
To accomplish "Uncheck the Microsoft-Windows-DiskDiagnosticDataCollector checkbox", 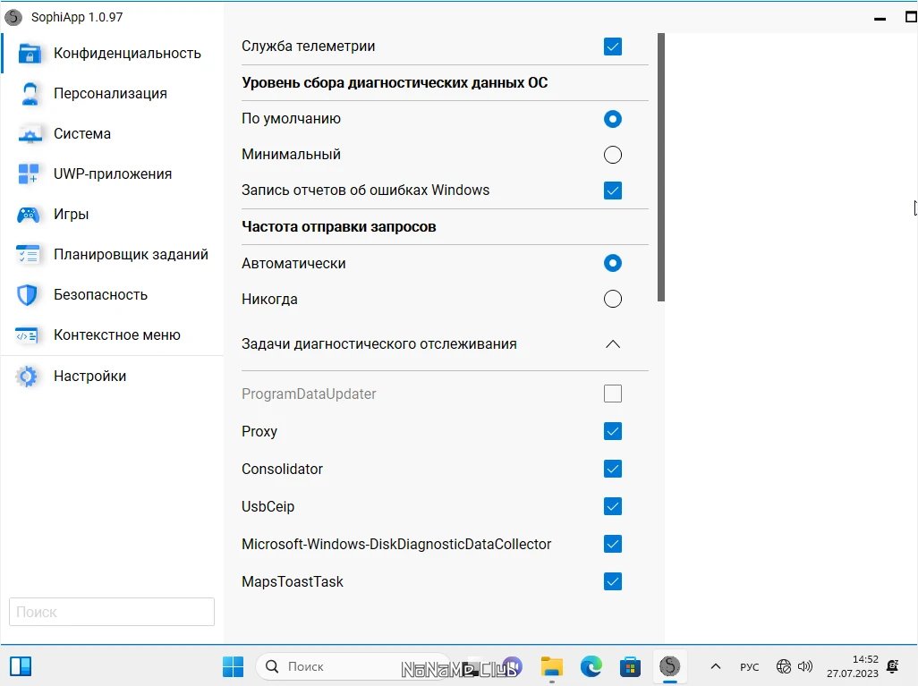I will pos(613,545).
